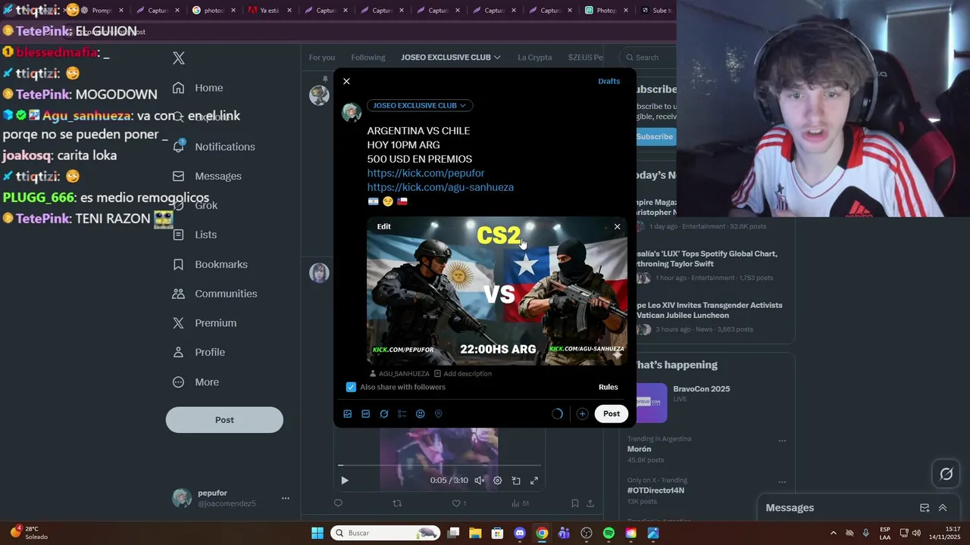Open OBS Studio from the taskbar

point(586,534)
